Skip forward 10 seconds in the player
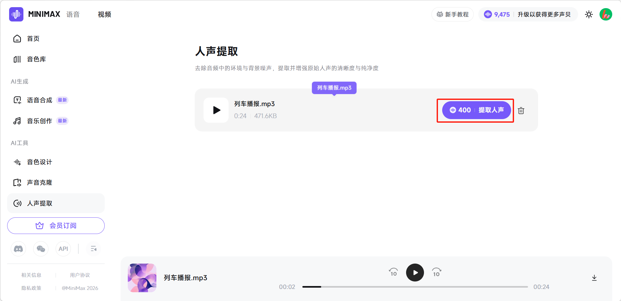 pyautogui.click(x=436, y=272)
